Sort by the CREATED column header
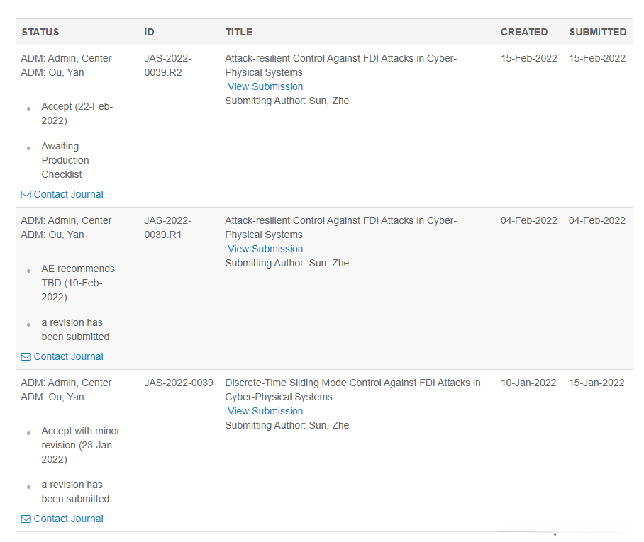644x542 pixels. pos(524,32)
